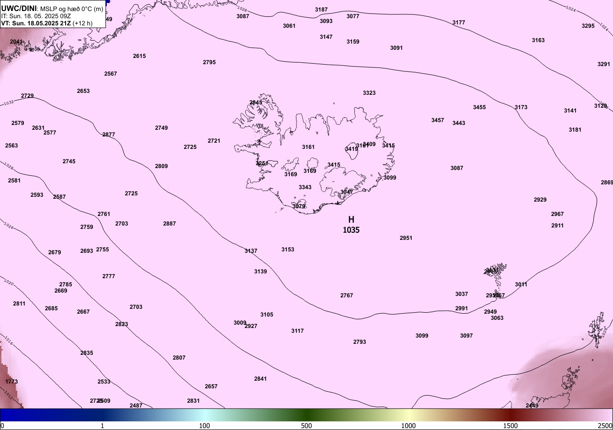Click the 2500 label on the color scale

[605, 426]
